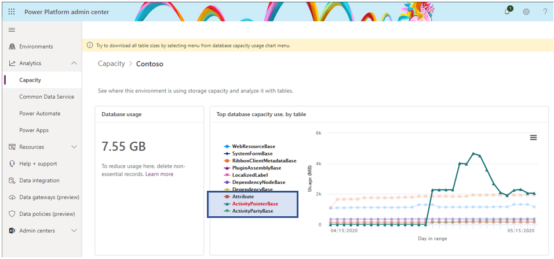Toggle ActivityPartyBase series in legend
554x259 pixels.
pos(249,210)
